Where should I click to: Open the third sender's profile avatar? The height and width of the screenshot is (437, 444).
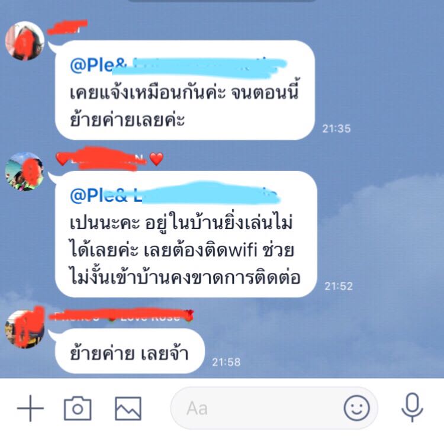(x=25, y=329)
